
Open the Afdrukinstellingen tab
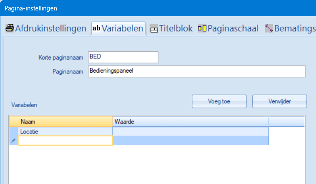click(46, 28)
